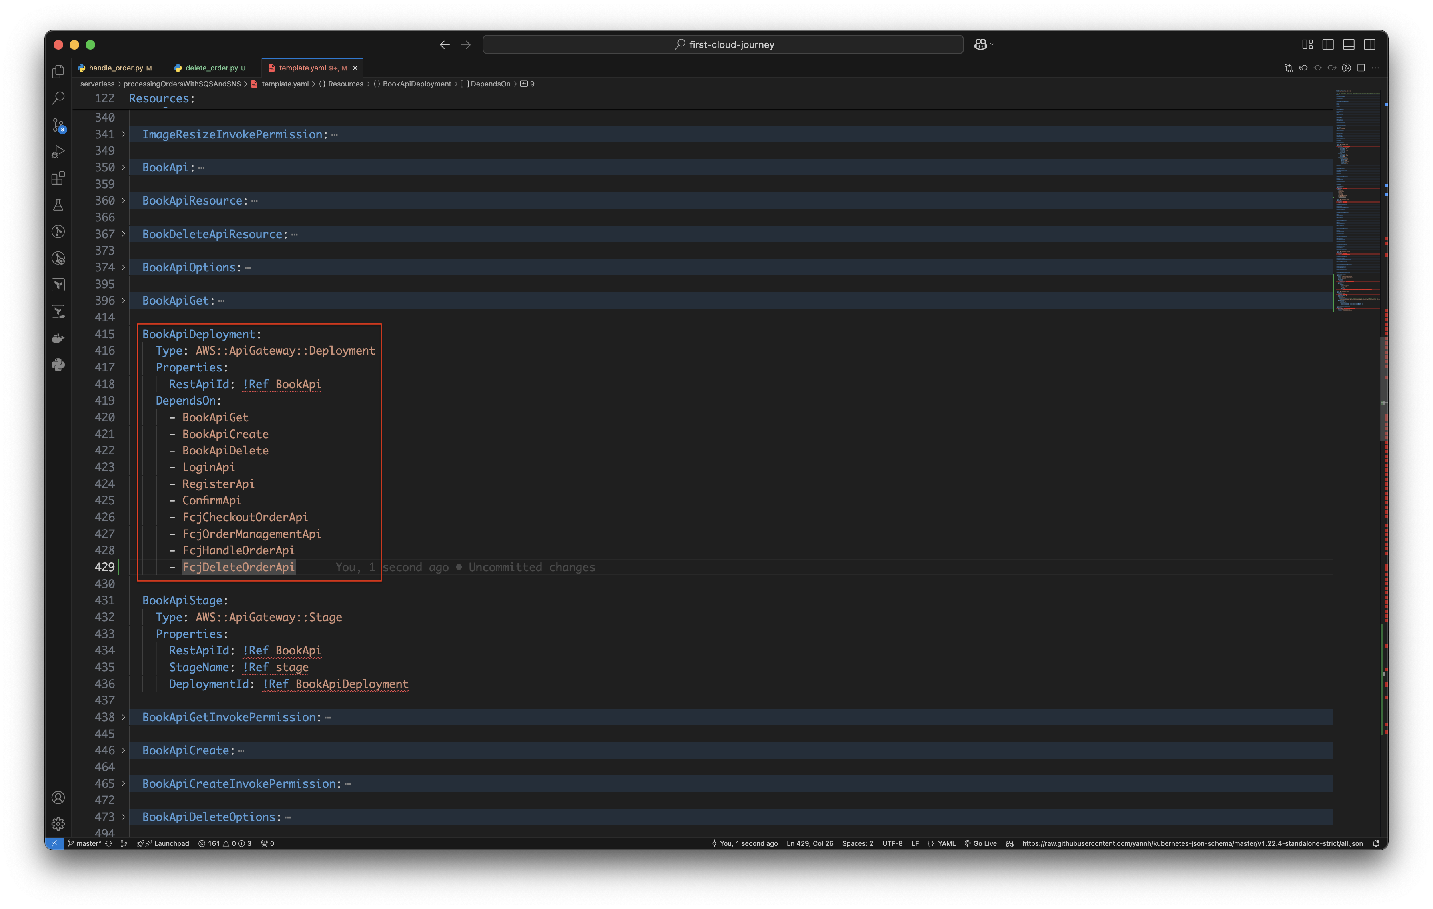The height and width of the screenshot is (909, 1433).
Task: Close the template.yaml tab
Action: point(355,68)
